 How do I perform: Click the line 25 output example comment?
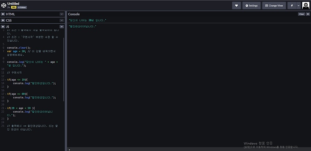pos(32,128)
